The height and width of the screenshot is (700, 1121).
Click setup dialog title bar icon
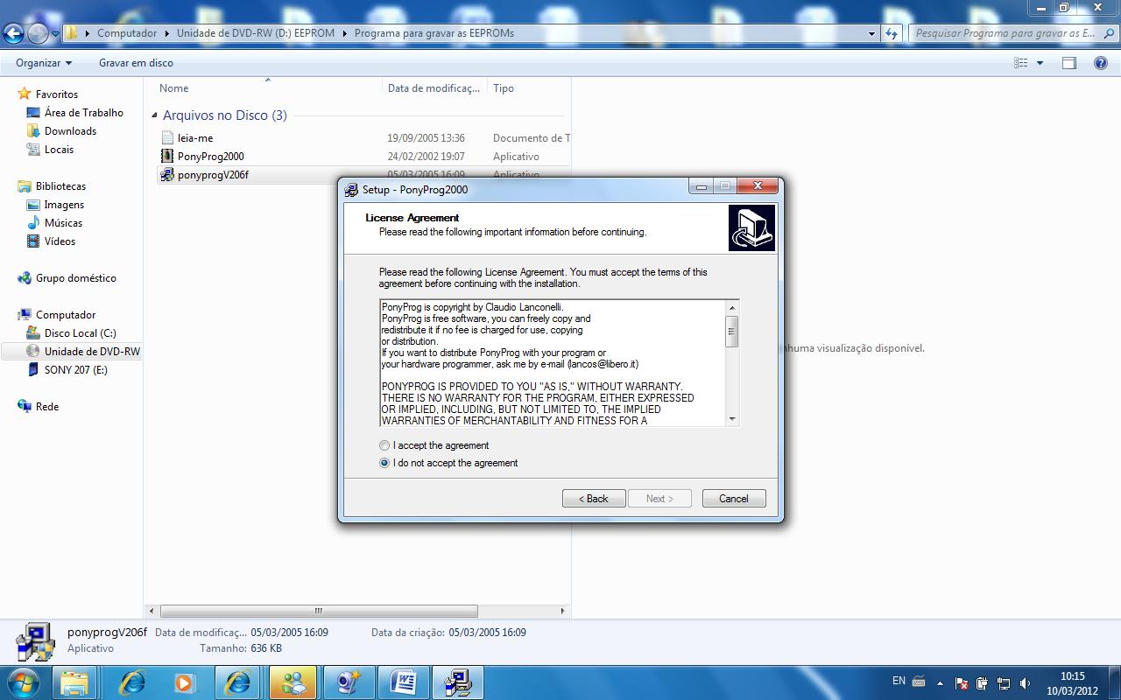[351, 189]
